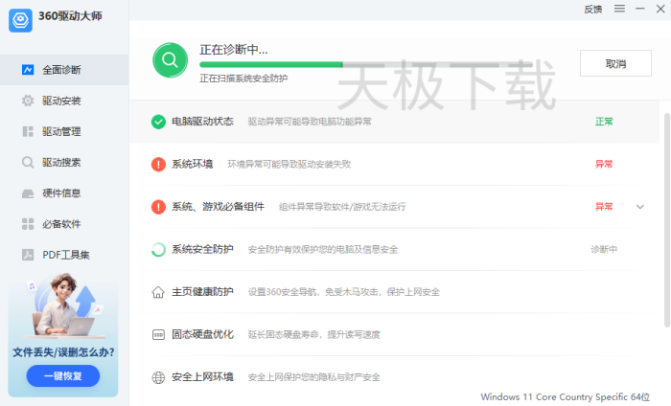The width and height of the screenshot is (671, 406).
Task: Open the hamburger menu in title bar
Action: pos(619,9)
